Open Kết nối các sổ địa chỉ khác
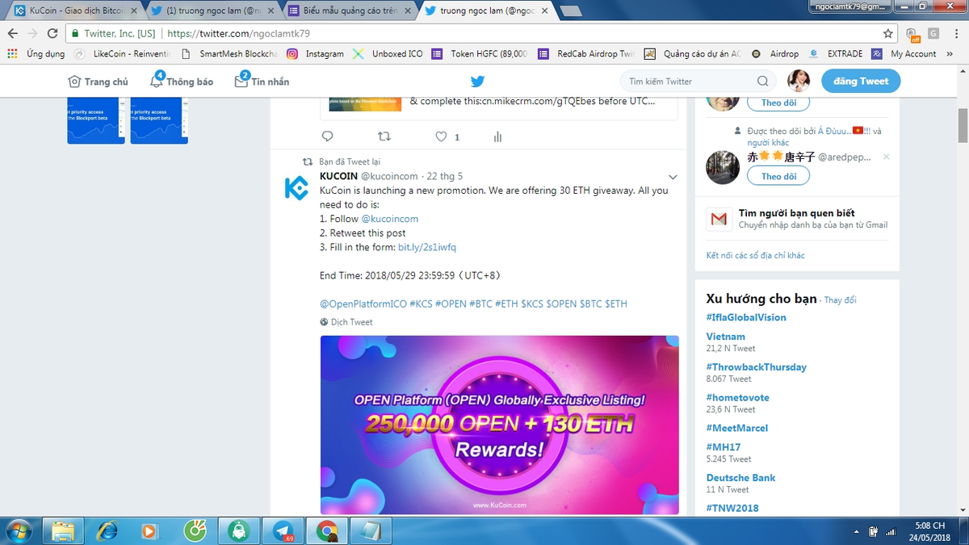 755,255
